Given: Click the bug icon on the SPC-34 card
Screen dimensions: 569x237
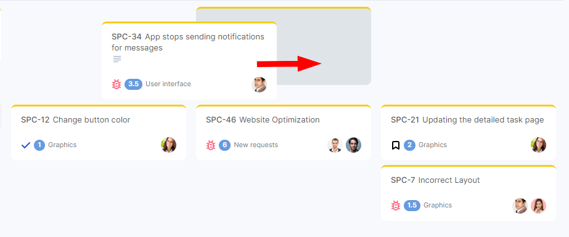Looking at the screenshot, I should [x=117, y=84].
